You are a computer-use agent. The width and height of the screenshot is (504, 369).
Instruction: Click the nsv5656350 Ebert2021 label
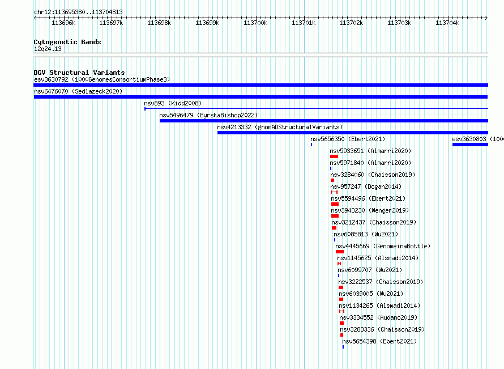pyautogui.click(x=348, y=139)
